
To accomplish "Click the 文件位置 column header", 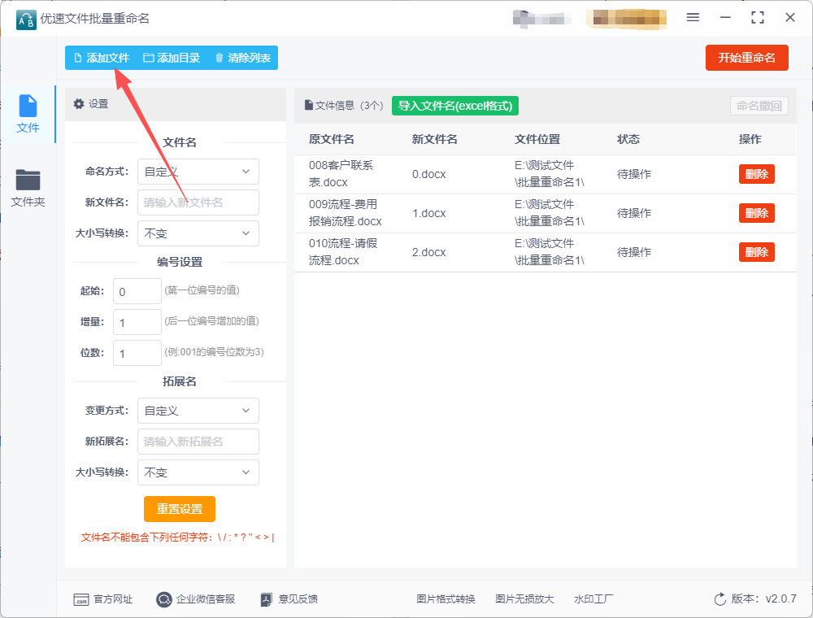I will point(537,139).
